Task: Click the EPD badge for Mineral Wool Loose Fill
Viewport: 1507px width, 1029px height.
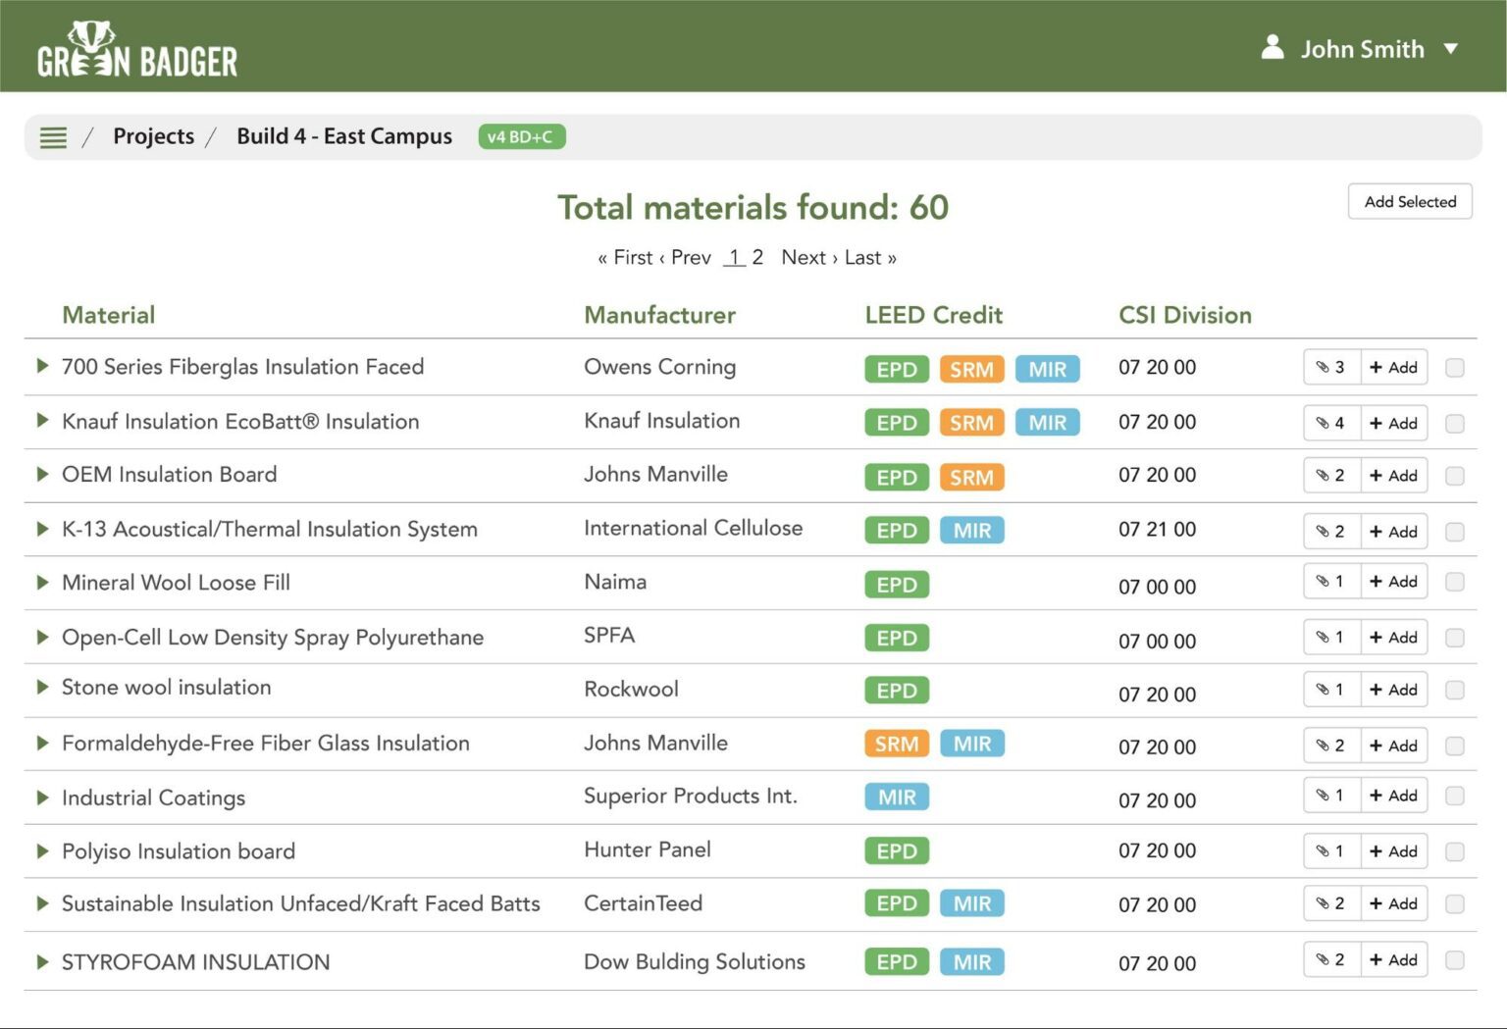Action: [x=896, y=585]
